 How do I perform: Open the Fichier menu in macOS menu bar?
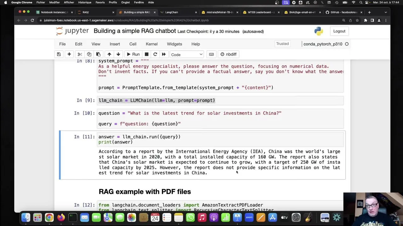41,3
